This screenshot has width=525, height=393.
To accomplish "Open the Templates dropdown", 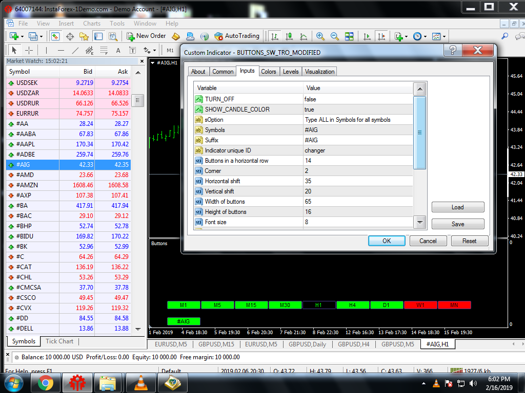I will click(439, 36).
